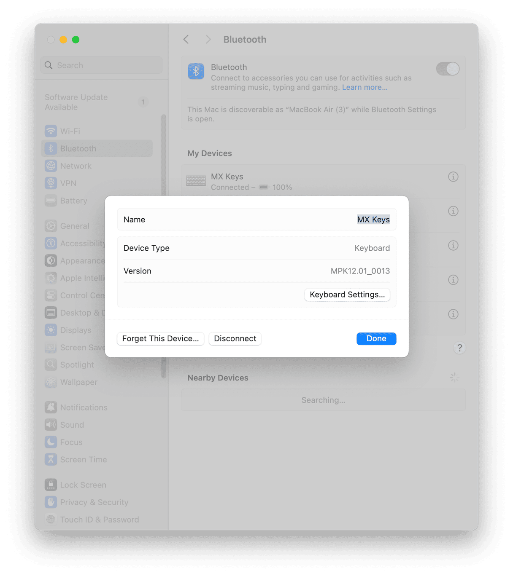The height and width of the screenshot is (576, 513).
Task: Open Privacy & Security hand icon
Action: click(51, 502)
